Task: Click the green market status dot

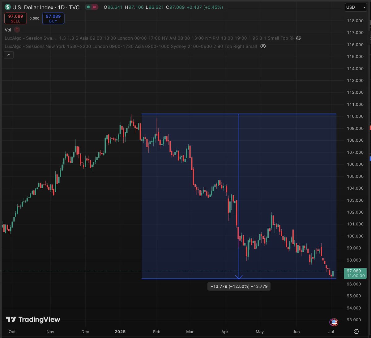Action: point(89,7)
